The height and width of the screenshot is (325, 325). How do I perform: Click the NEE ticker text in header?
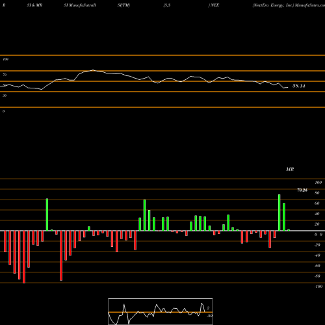pos(215,5)
